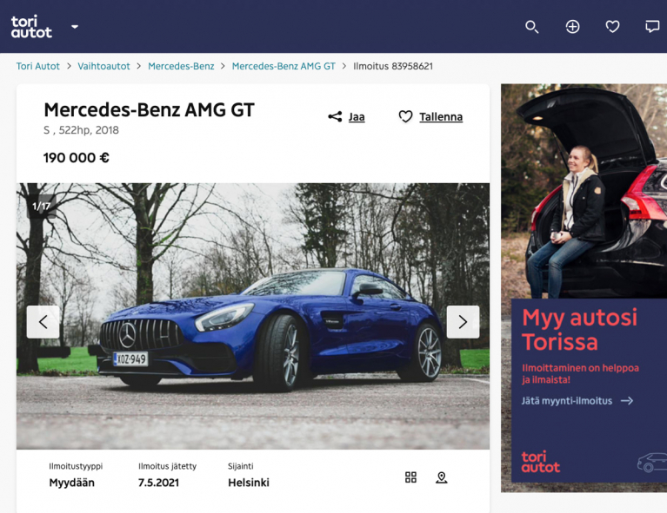
Task: Go to next photo with right chevron
Action: coord(463,322)
